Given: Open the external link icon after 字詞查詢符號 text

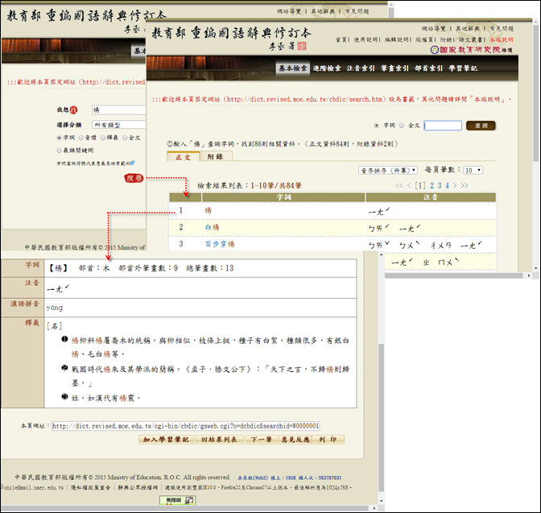Looking at the screenshot, I should point(133,163).
